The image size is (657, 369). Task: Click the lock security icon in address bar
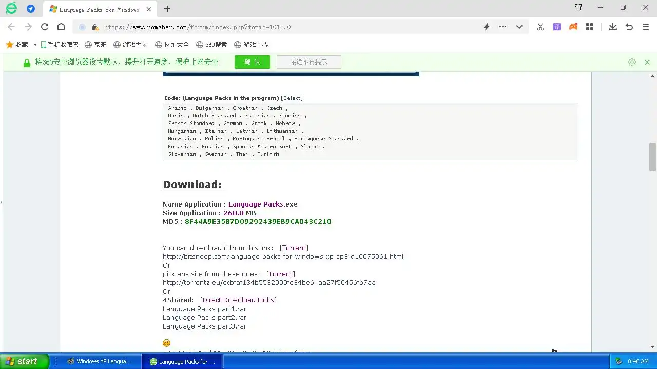[x=95, y=27]
